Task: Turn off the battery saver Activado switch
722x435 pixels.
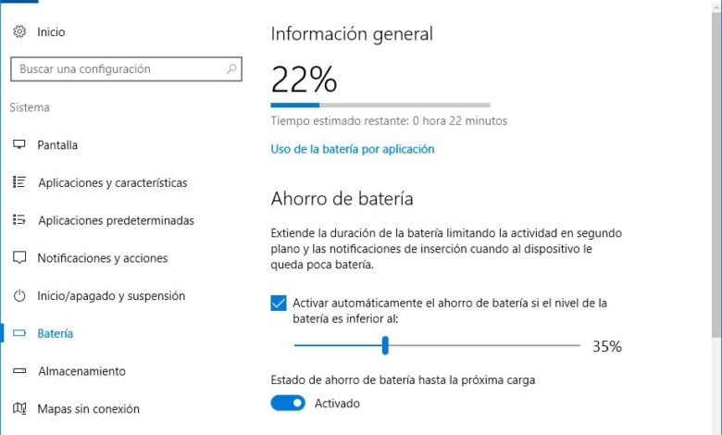Action: [288, 403]
